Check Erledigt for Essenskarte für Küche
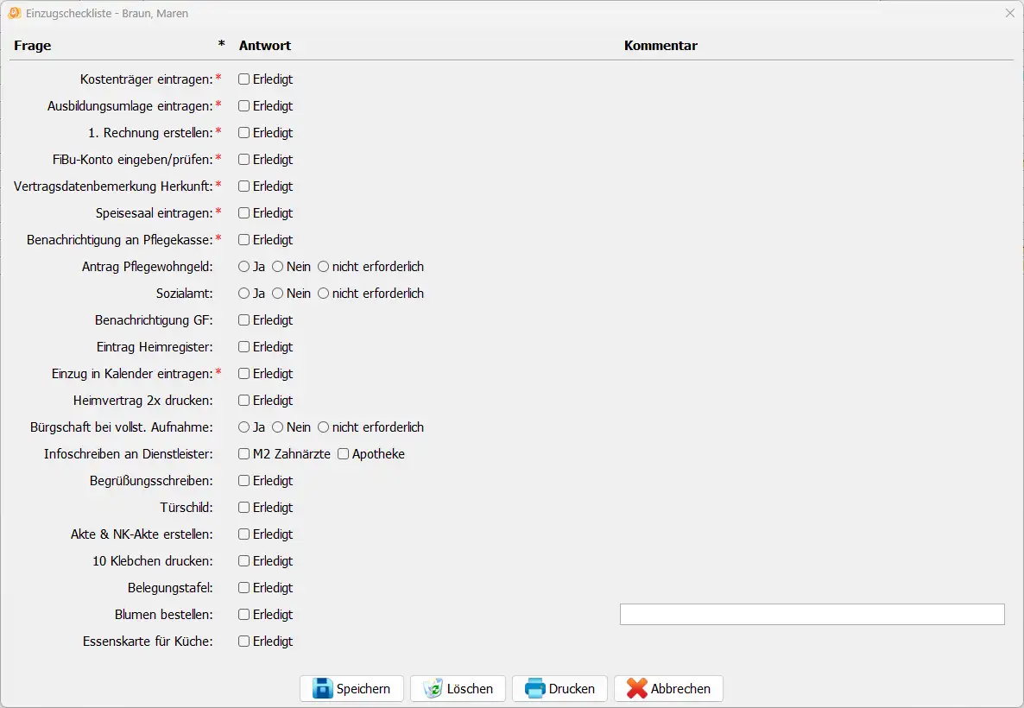 coord(244,642)
